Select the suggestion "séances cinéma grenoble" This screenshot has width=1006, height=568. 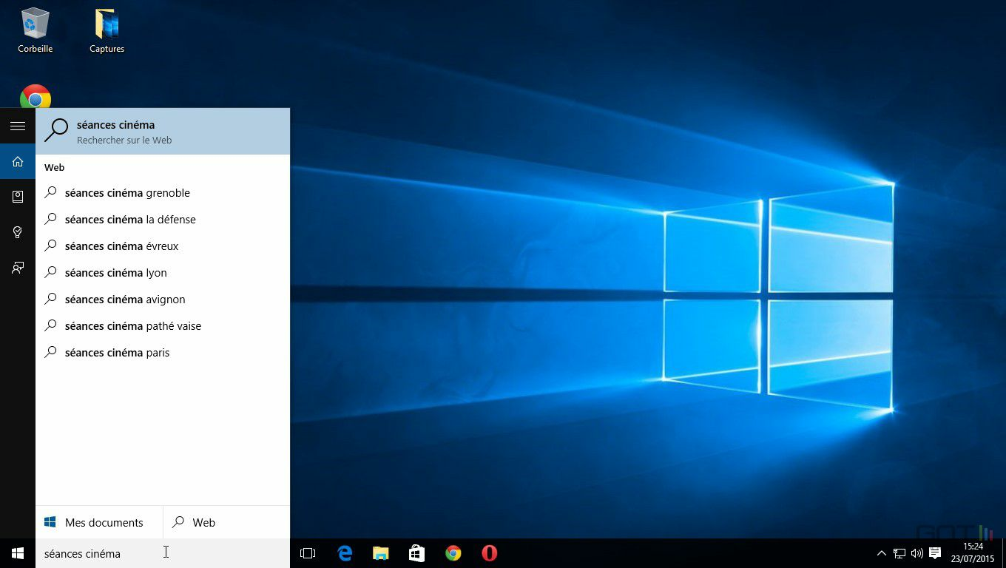(x=127, y=193)
